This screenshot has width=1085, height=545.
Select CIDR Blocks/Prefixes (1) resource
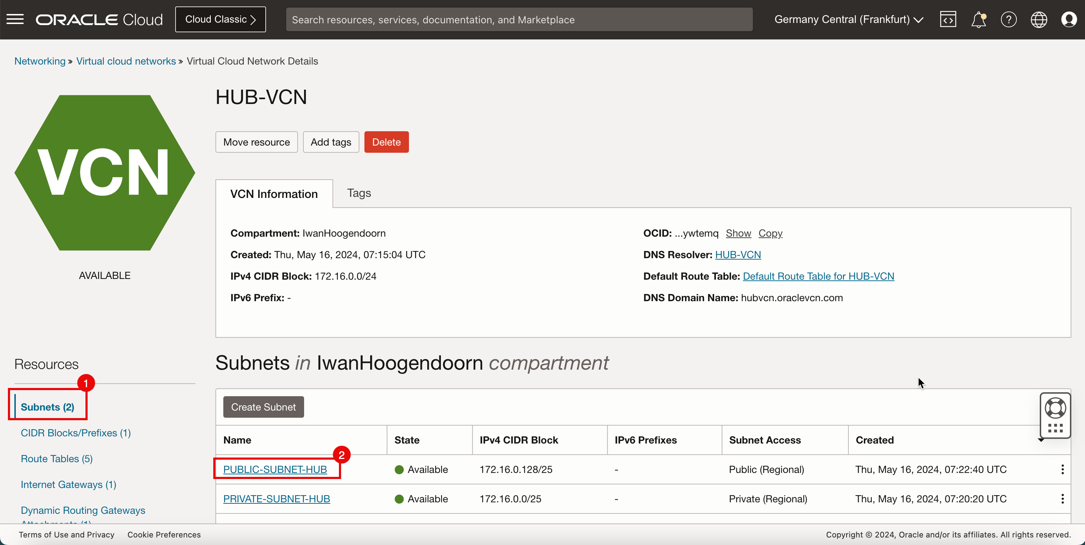76,433
